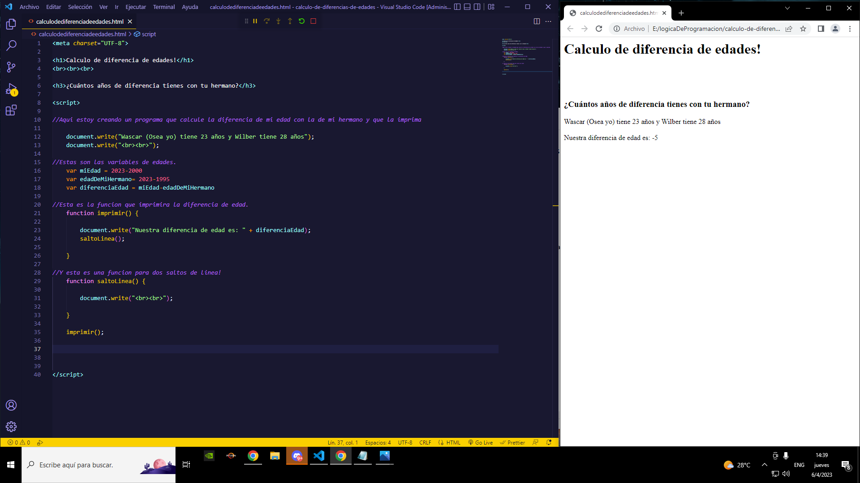The height and width of the screenshot is (483, 860).
Task: Reload the page in Chrome
Action: point(599,29)
